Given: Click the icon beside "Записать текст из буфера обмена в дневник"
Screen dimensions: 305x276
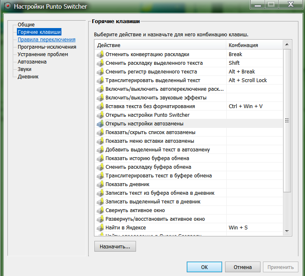Looking at the screenshot, I should pyautogui.click(x=100, y=193).
